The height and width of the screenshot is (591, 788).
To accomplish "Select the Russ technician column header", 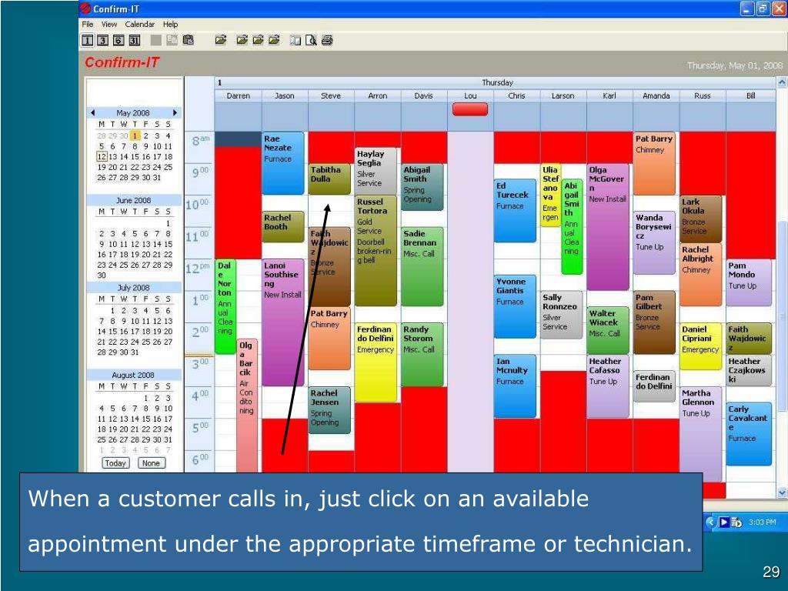I will (702, 95).
